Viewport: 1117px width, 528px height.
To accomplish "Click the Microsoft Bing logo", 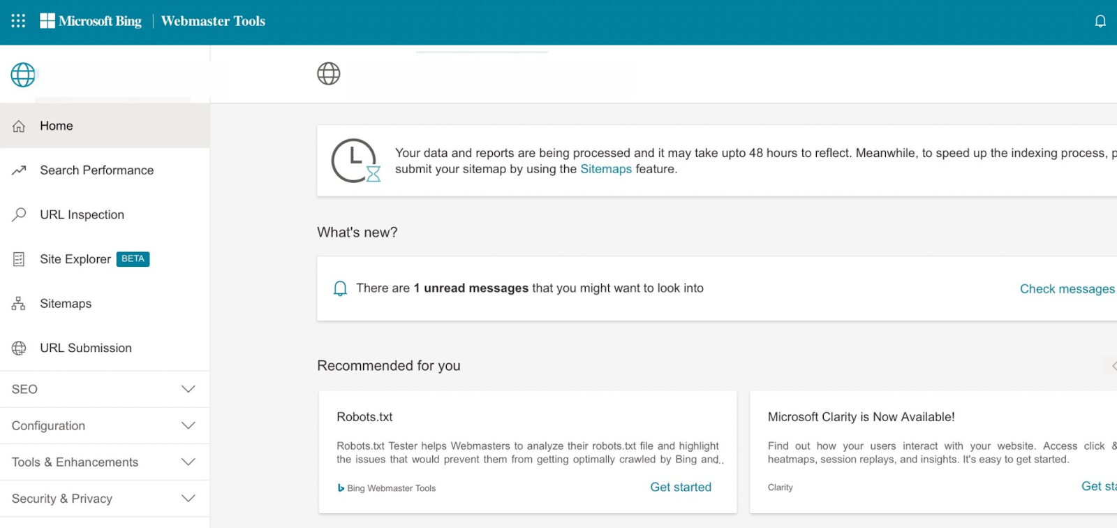I will [x=91, y=21].
